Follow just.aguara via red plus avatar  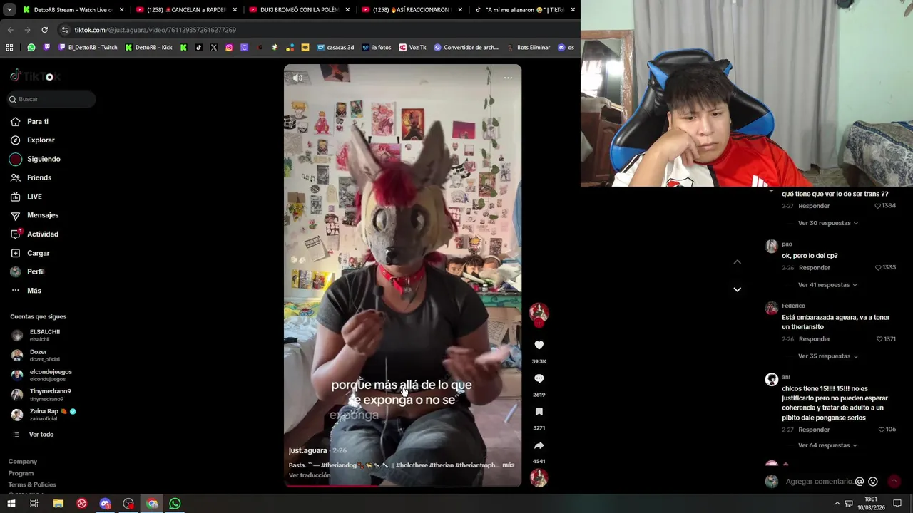tap(539, 323)
